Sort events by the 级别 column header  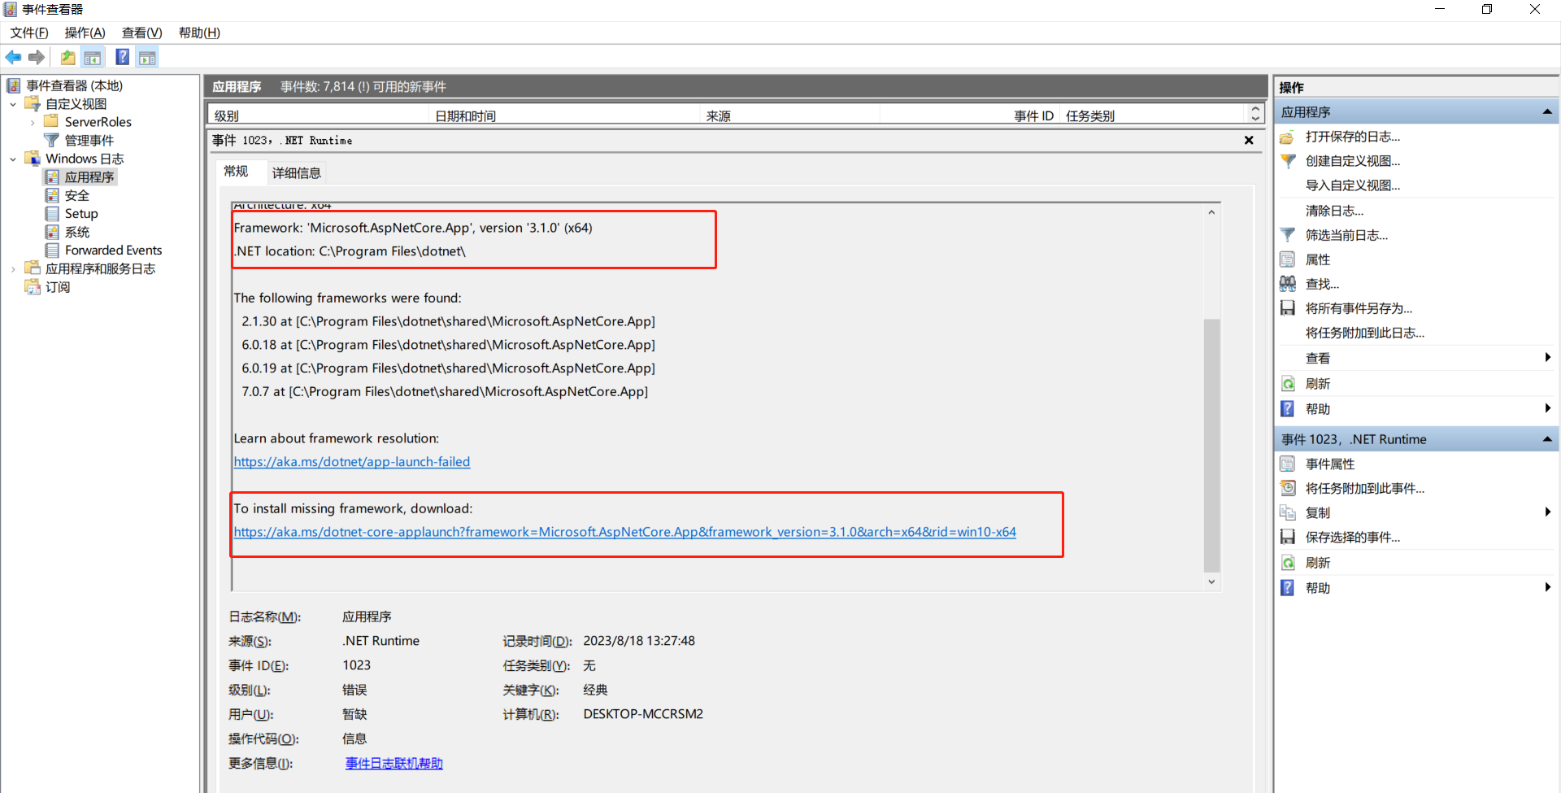[x=319, y=115]
